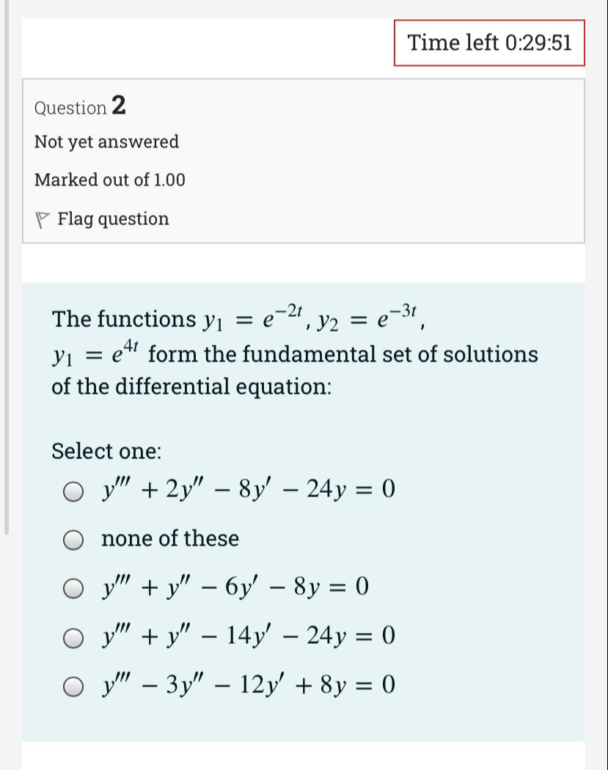Click the Time left countdown box
This screenshot has width=608, height=770.
[489, 43]
